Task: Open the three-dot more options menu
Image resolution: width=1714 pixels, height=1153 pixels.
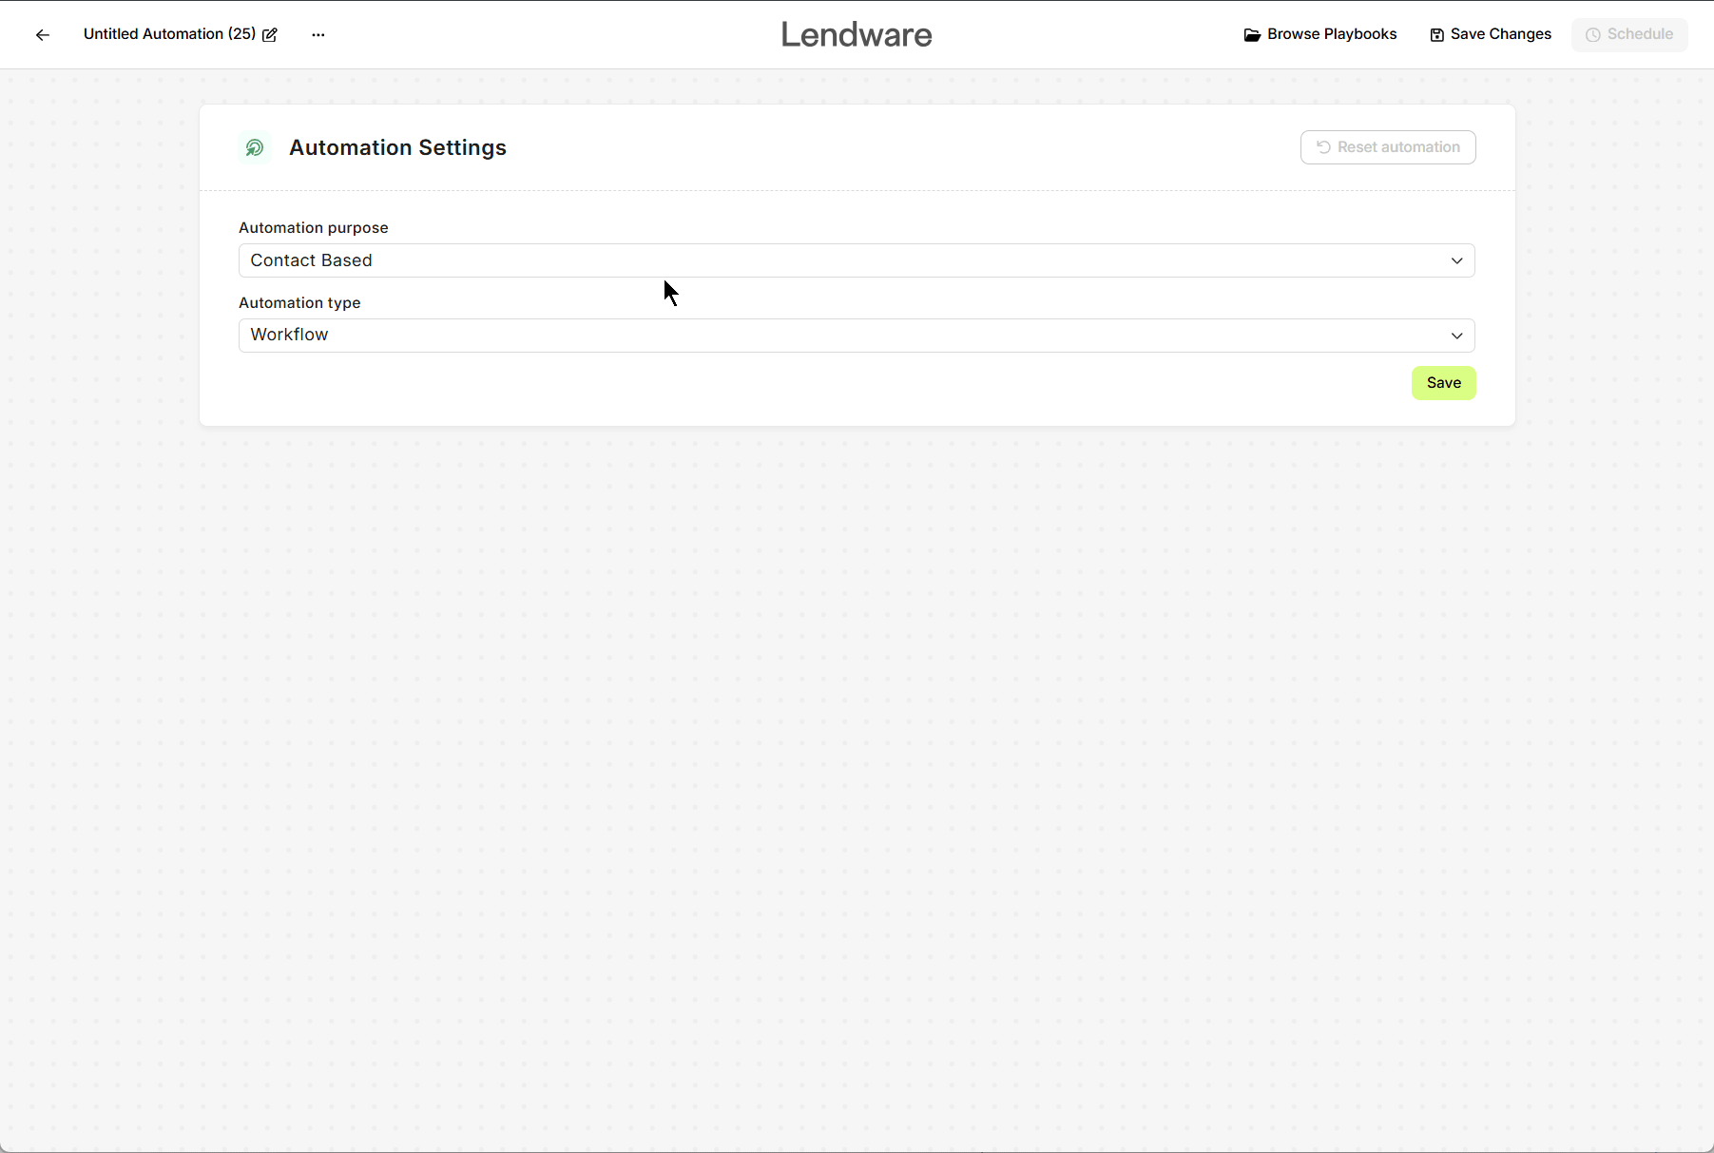Action: 318,35
